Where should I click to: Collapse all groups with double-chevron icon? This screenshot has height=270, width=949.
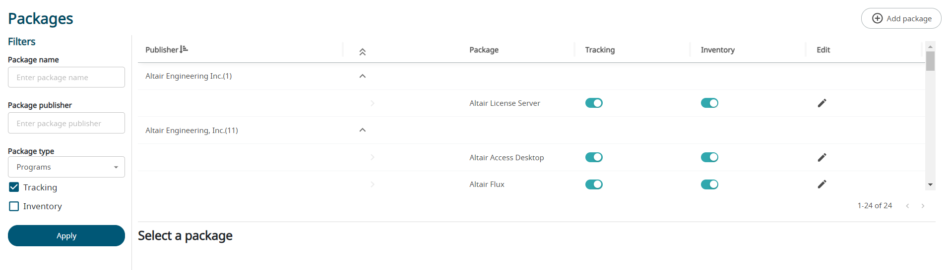click(x=363, y=51)
